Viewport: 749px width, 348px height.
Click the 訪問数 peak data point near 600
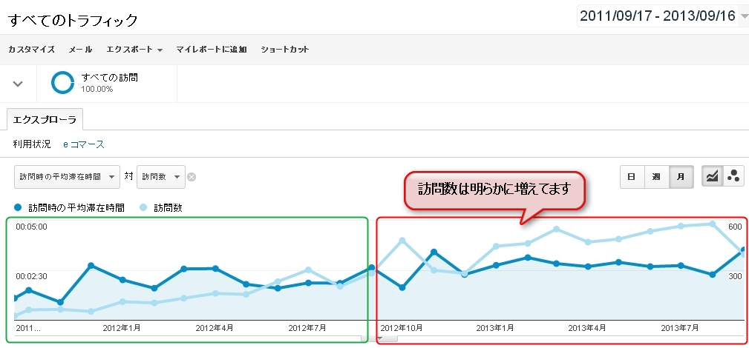point(712,224)
